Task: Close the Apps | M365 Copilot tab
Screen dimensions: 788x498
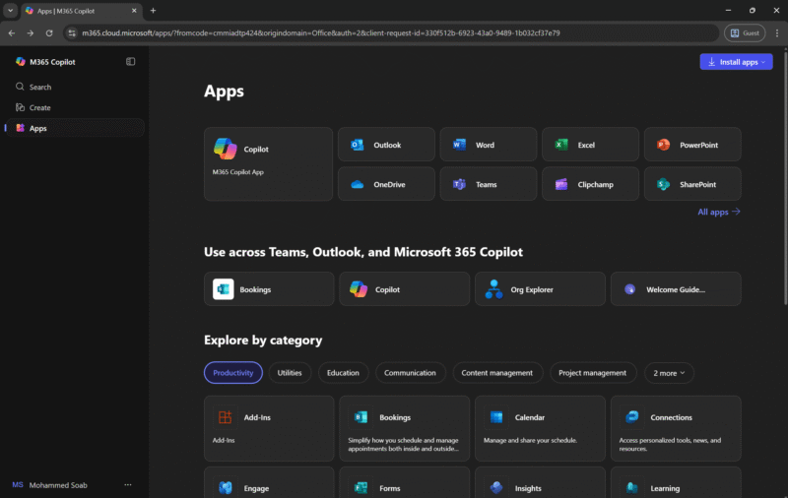Action: pos(134,10)
